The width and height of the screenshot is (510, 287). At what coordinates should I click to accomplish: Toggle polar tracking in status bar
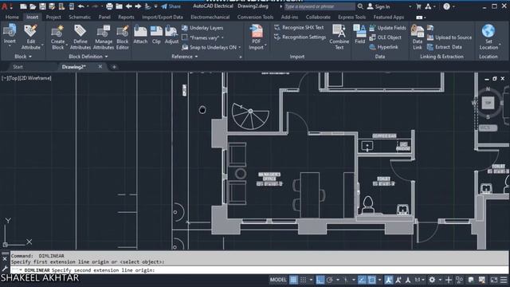[329, 280]
